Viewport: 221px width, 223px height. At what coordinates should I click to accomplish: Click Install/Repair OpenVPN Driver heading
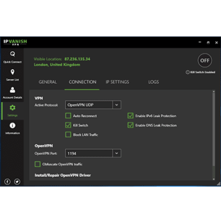[x=63, y=175]
